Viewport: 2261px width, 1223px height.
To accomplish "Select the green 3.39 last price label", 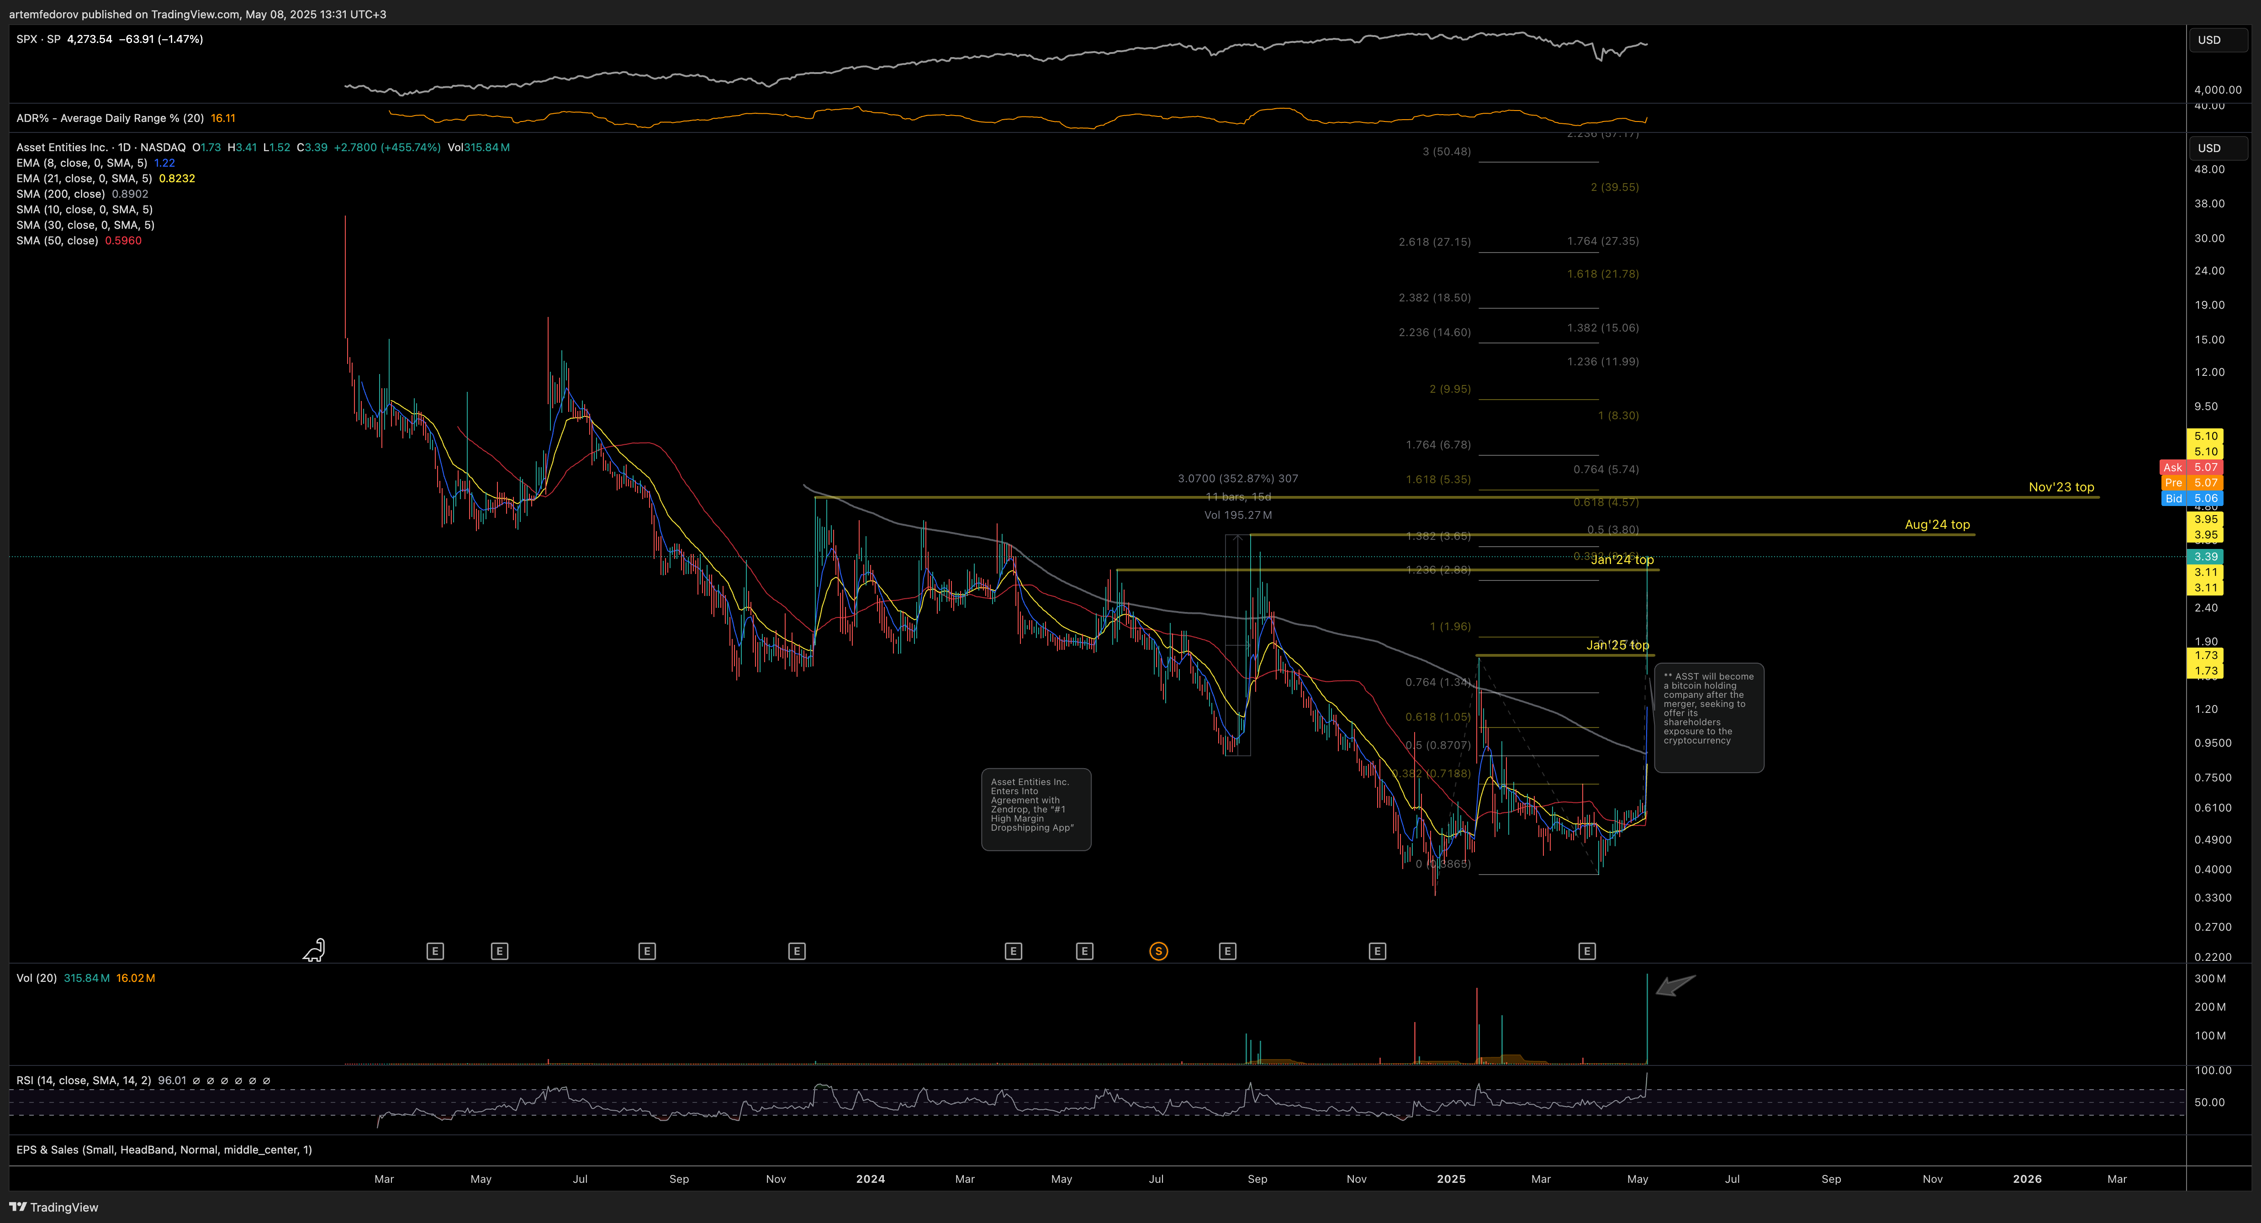I will point(2204,556).
